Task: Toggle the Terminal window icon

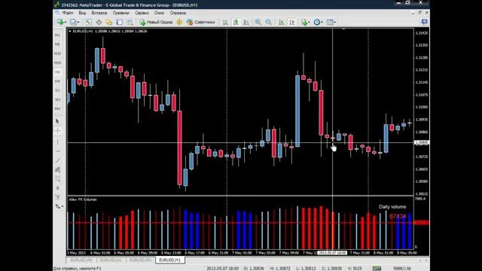Action: 119,22
